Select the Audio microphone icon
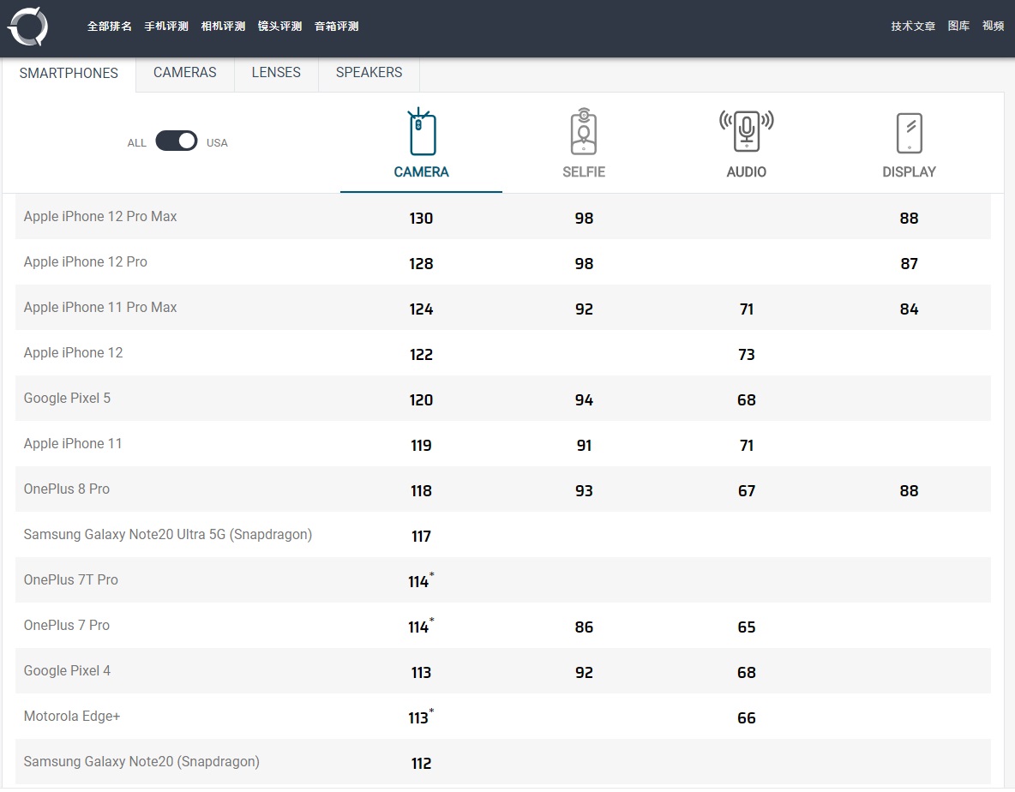This screenshot has width=1015, height=792. 746,130
